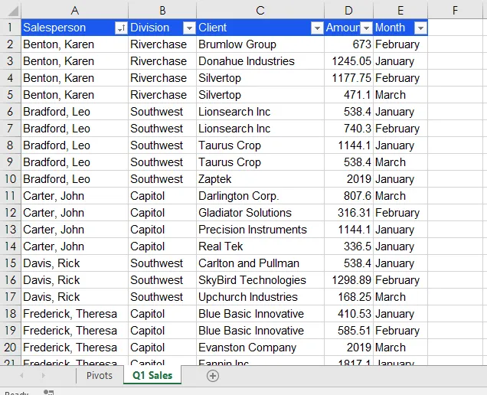Screen dimensions: 487x395
Task: Select the Donahue Industries client cell
Action: (x=260, y=61)
